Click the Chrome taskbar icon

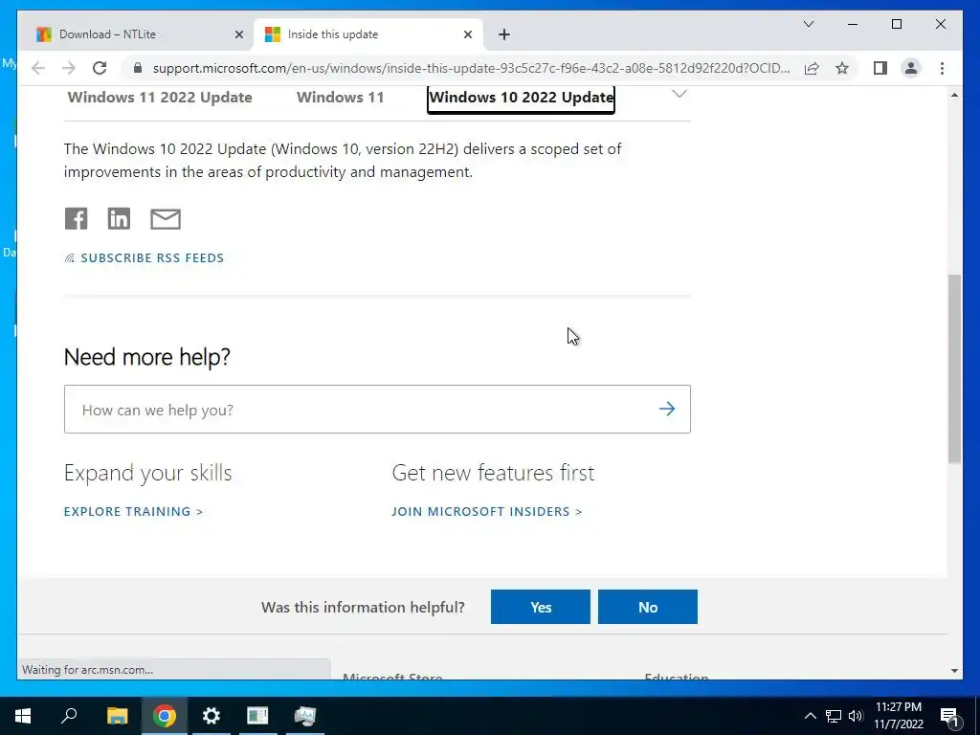[165, 716]
